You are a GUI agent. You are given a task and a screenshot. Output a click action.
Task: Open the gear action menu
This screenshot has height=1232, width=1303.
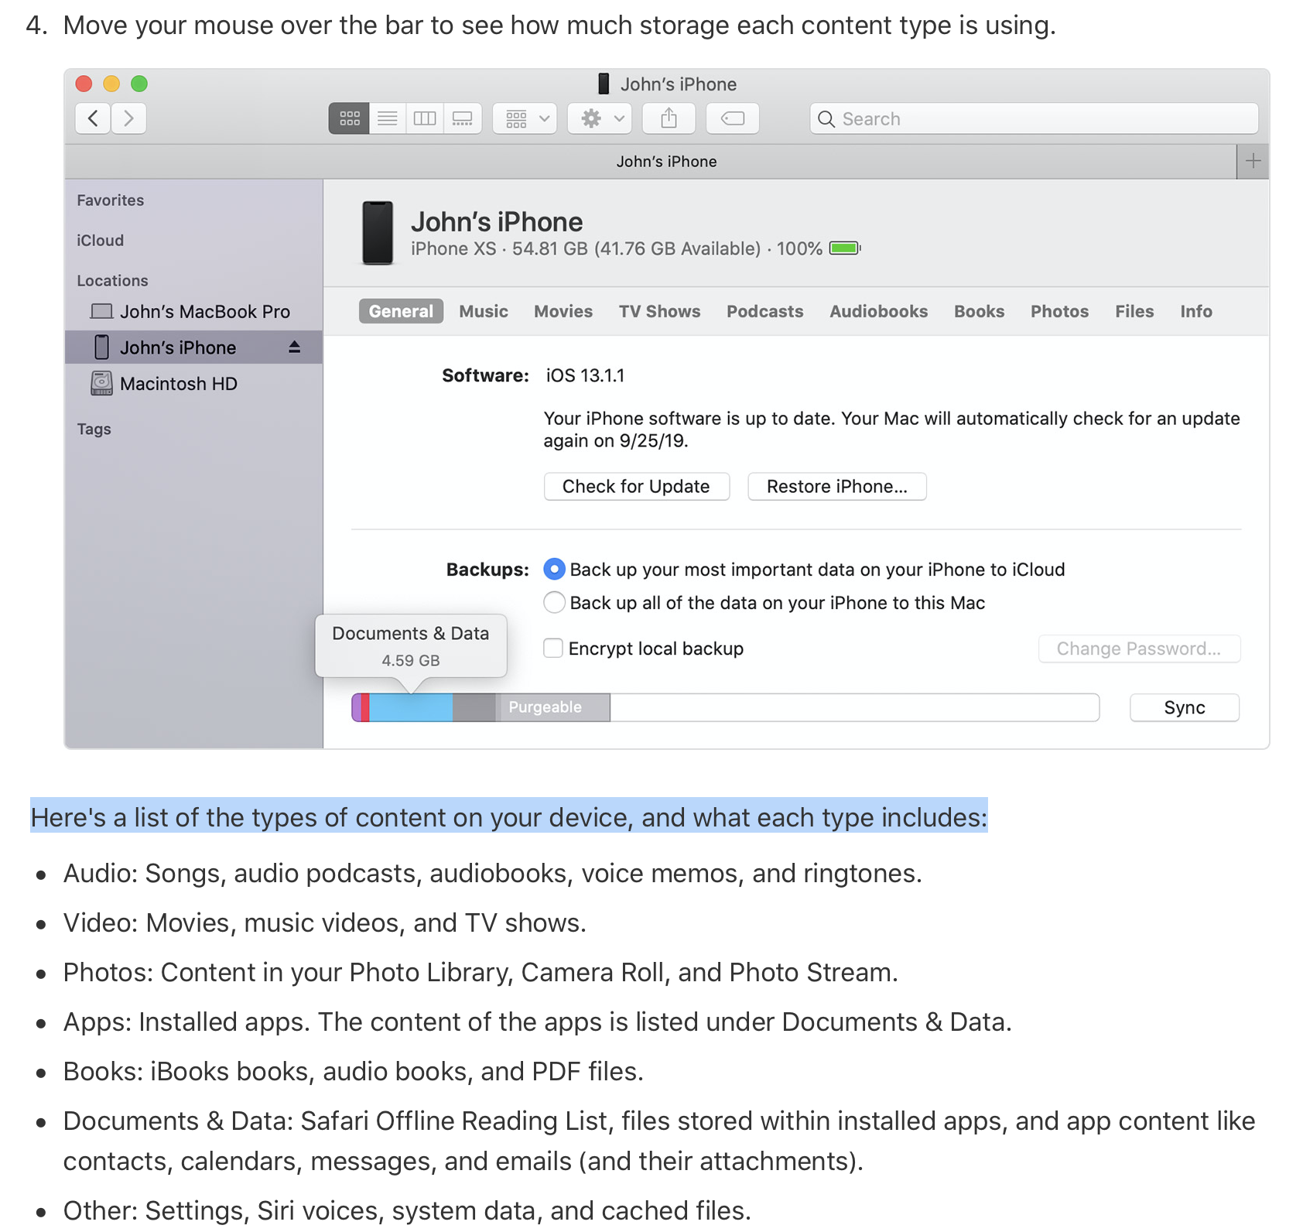coord(600,118)
